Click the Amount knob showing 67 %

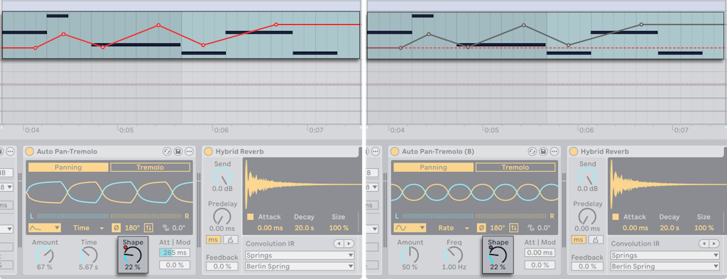45,255
